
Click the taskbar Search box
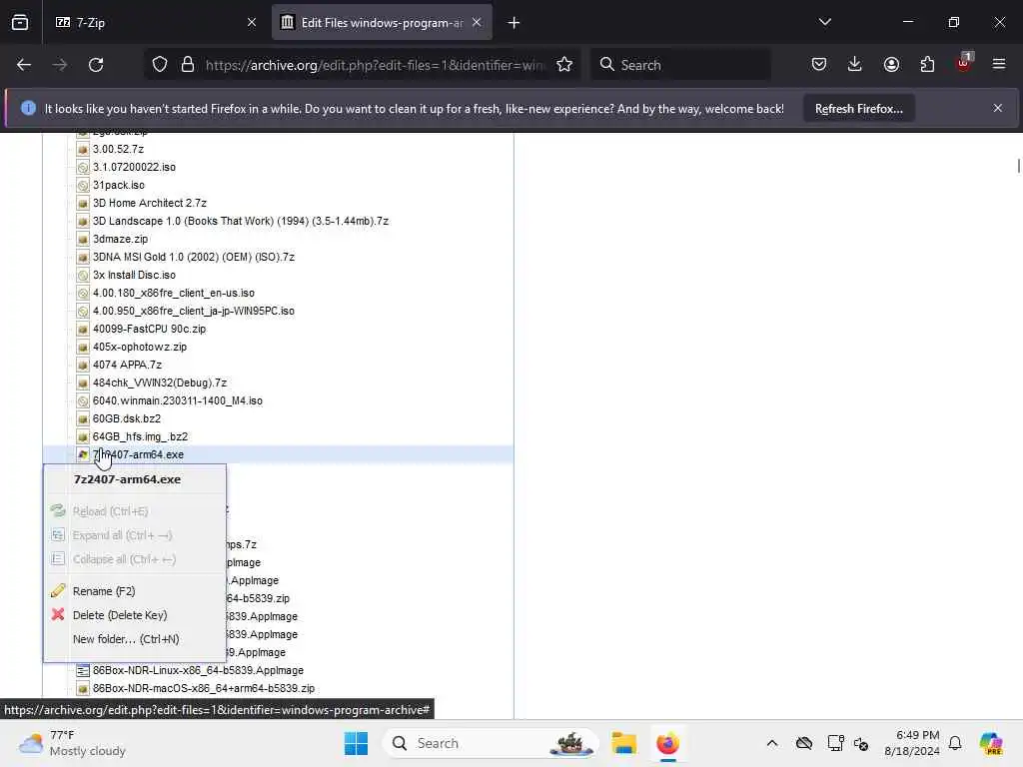pyautogui.click(x=490, y=743)
